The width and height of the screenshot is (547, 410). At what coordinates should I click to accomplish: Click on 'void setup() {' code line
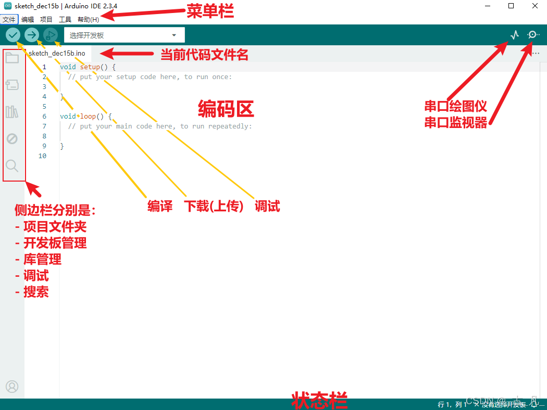(88, 67)
